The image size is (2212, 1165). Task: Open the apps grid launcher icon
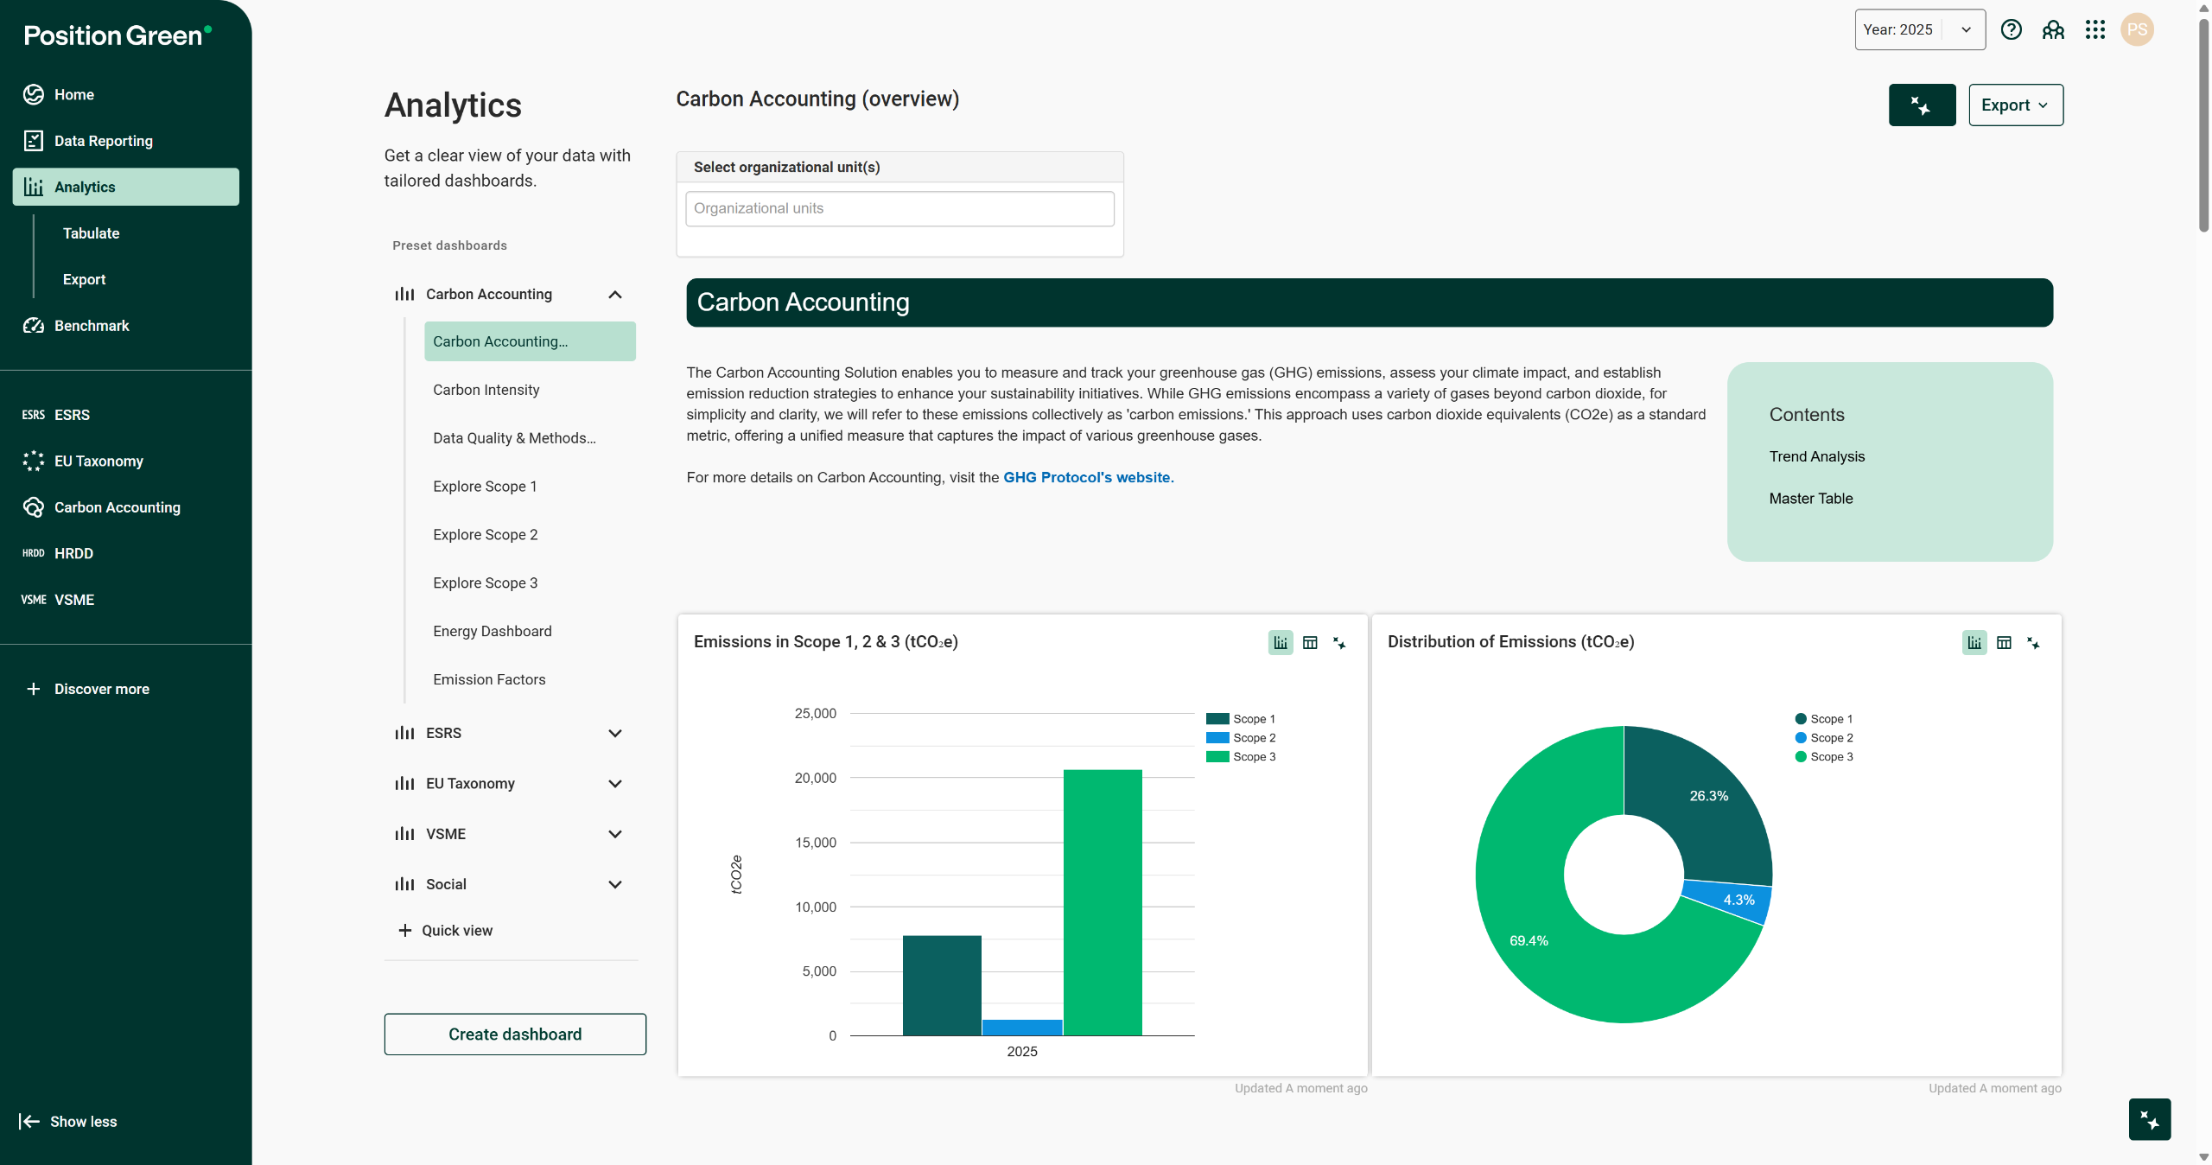(2094, 30)
